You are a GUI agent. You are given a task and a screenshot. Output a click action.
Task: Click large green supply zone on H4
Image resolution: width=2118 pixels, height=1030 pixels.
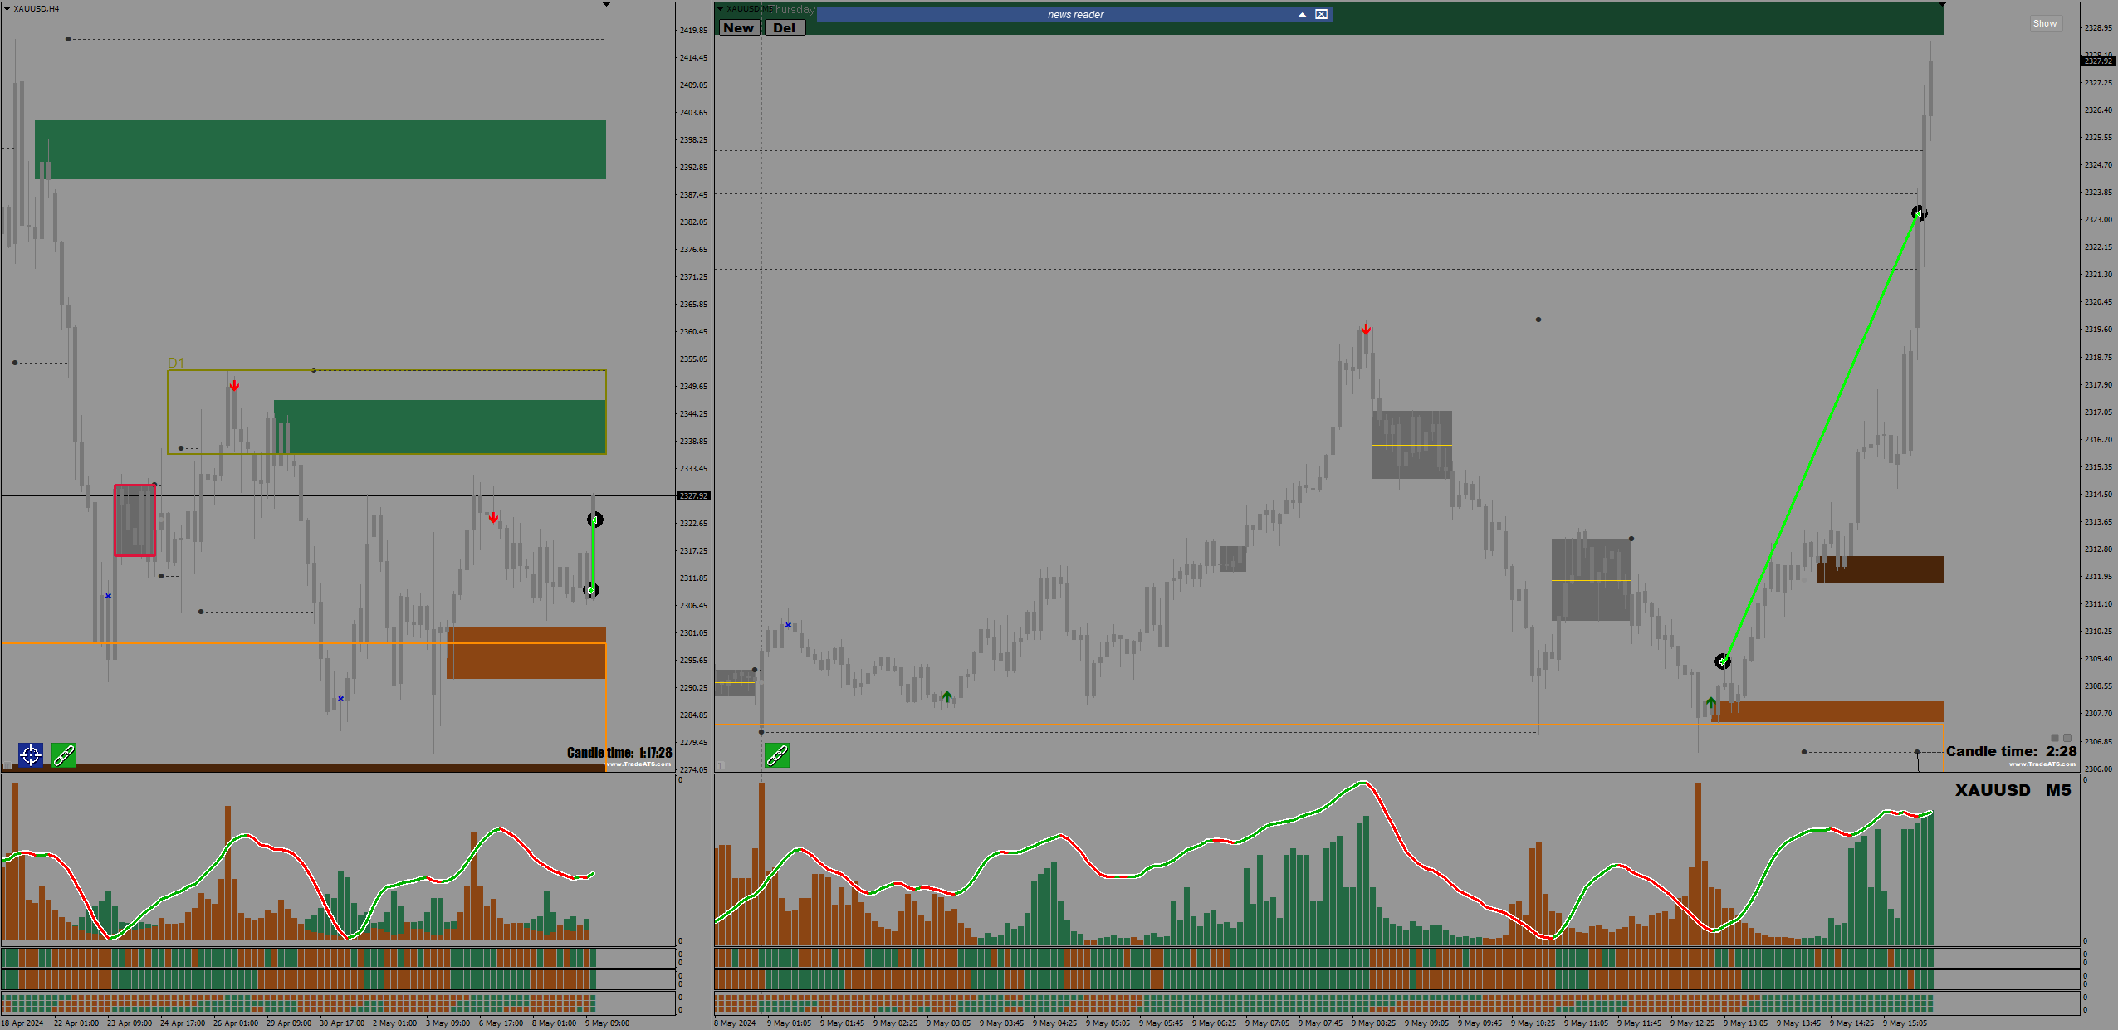coord(320,149)
